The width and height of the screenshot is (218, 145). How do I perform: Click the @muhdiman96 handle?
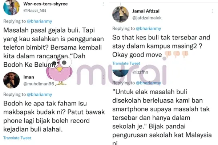point(39,84)
